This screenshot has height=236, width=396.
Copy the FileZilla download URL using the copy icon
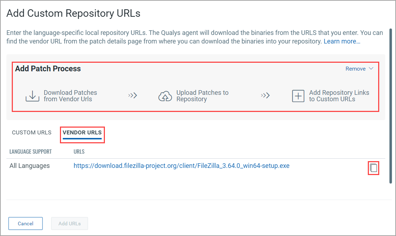[x=373, y=168]
